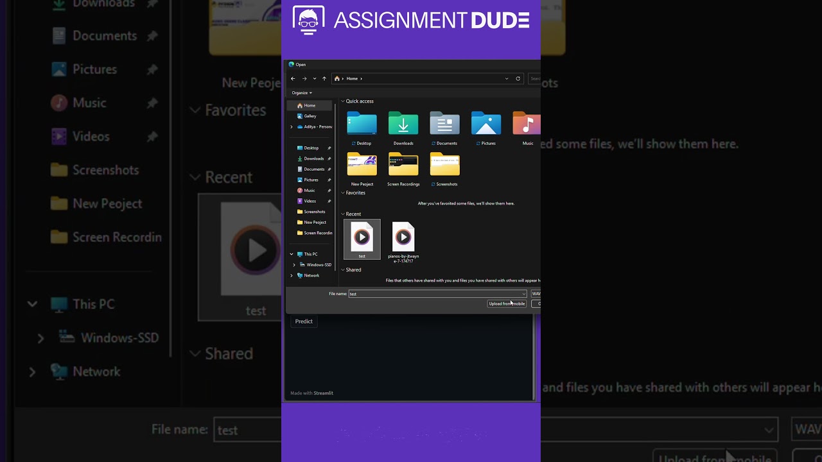Expand the Windows-SSD tree node arrow
Screen dimensions: 822x462
tap(294, 265)
